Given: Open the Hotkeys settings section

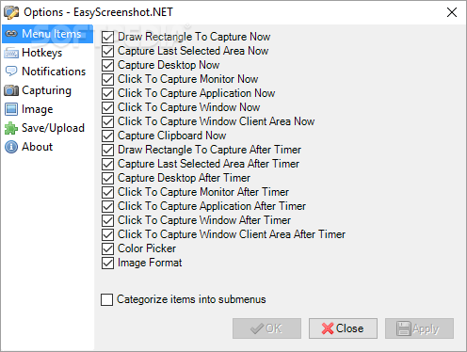Looking at the screenshot, I should (x=42, y=53).
